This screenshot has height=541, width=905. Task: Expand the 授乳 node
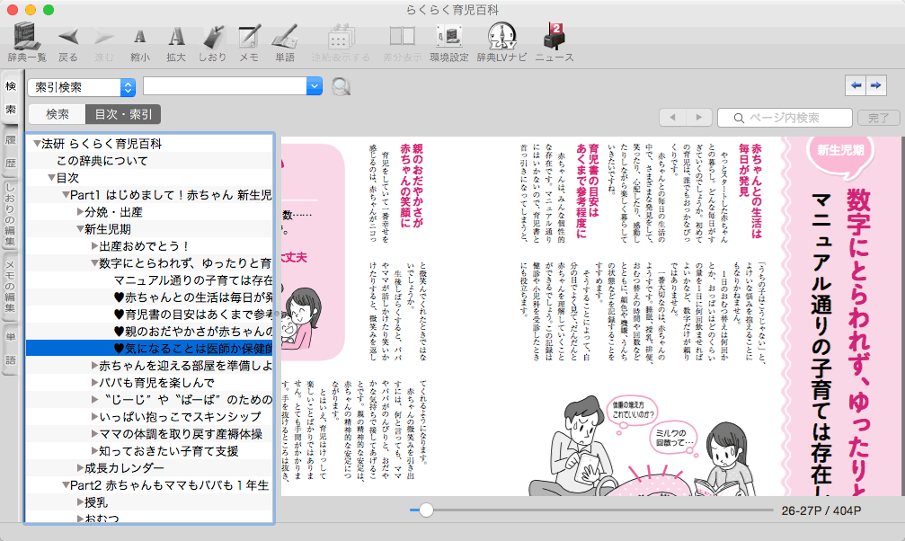pos(80,502)
